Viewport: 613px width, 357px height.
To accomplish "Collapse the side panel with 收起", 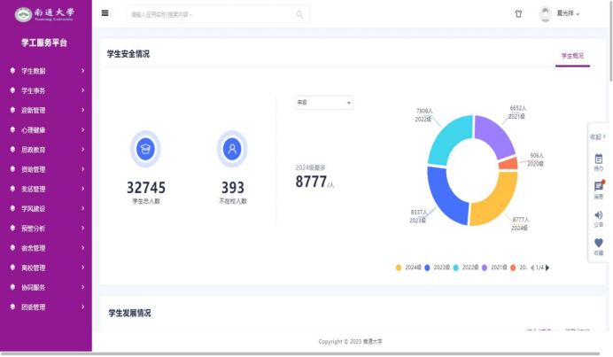I will pos(599,137).
